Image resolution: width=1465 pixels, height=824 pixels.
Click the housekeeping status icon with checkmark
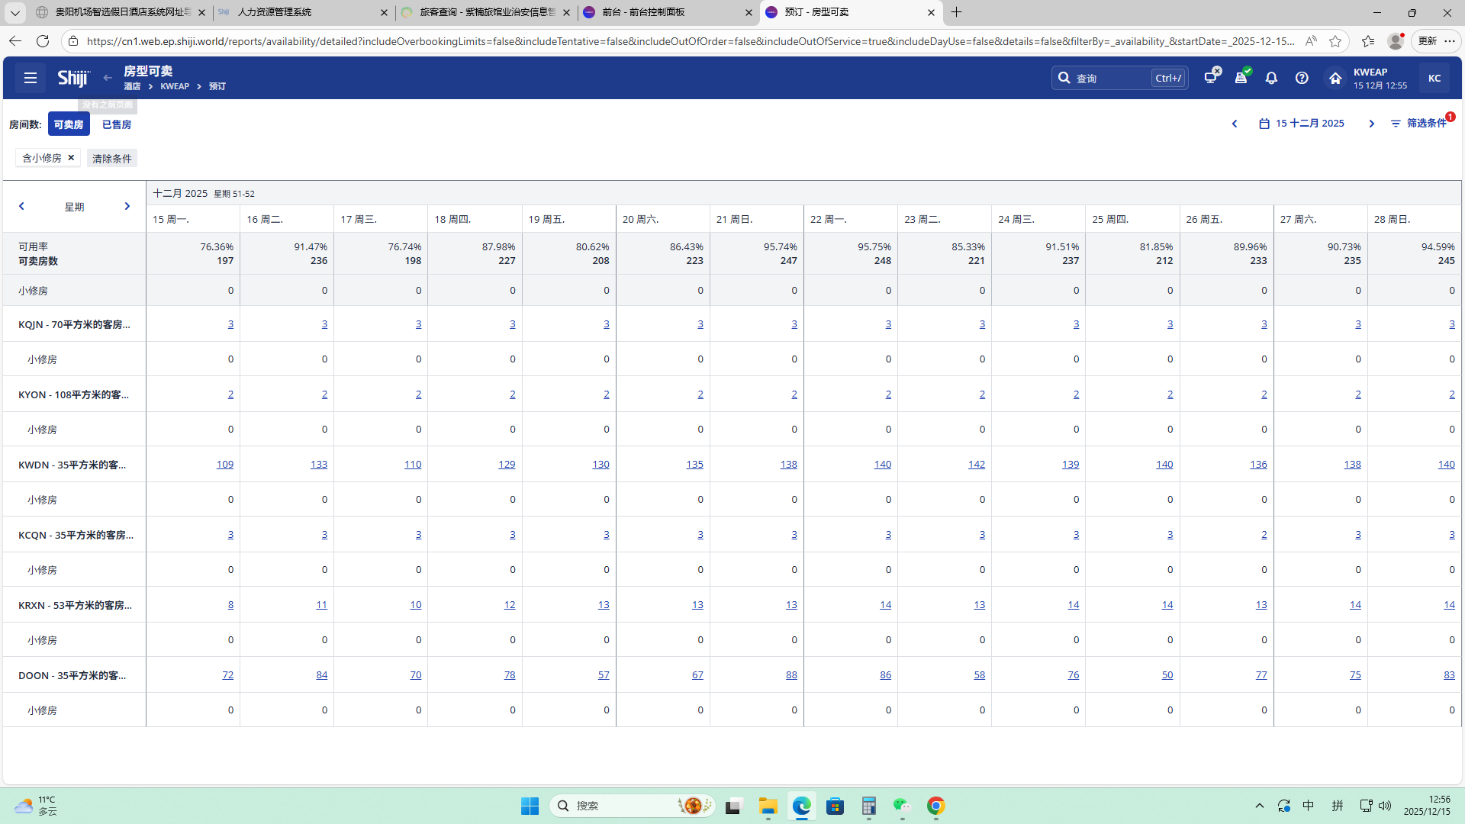1241,77
